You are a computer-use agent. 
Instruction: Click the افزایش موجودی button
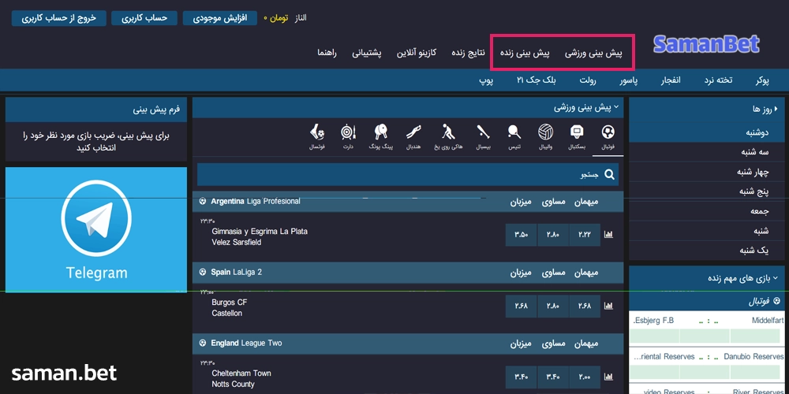pos(220,17)
